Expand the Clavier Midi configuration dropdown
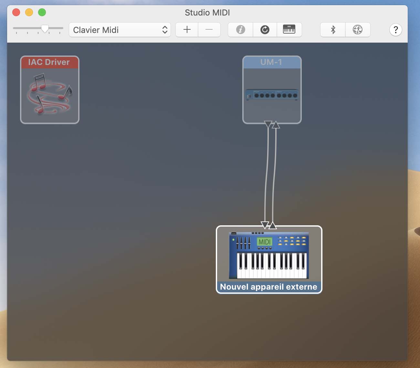 coord(120,30)
